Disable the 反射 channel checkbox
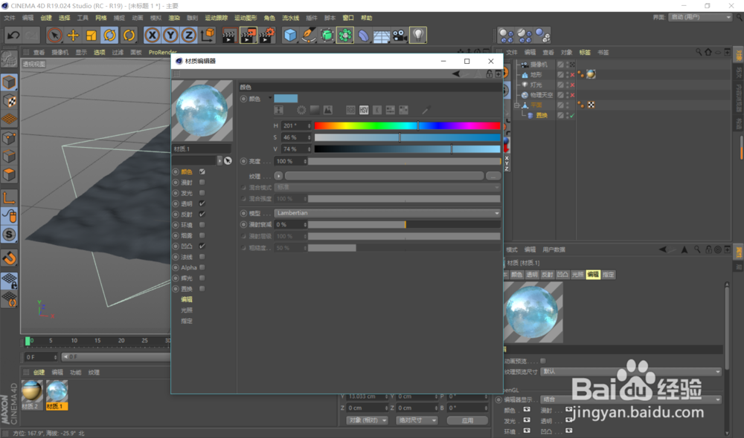The image size is (744, 438). (x=202, y=214)
